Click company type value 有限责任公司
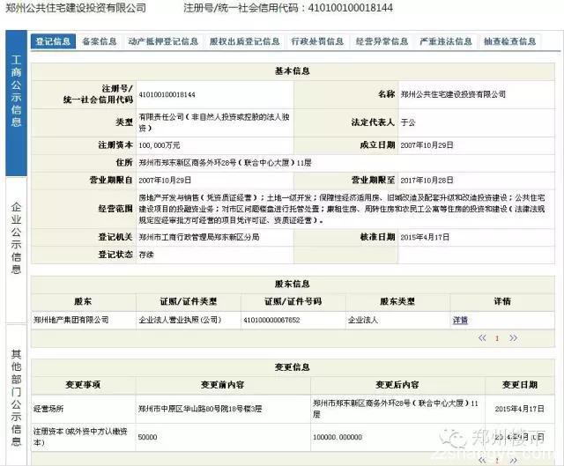Screen dimensions: 564x466 (x=214, y=122)
